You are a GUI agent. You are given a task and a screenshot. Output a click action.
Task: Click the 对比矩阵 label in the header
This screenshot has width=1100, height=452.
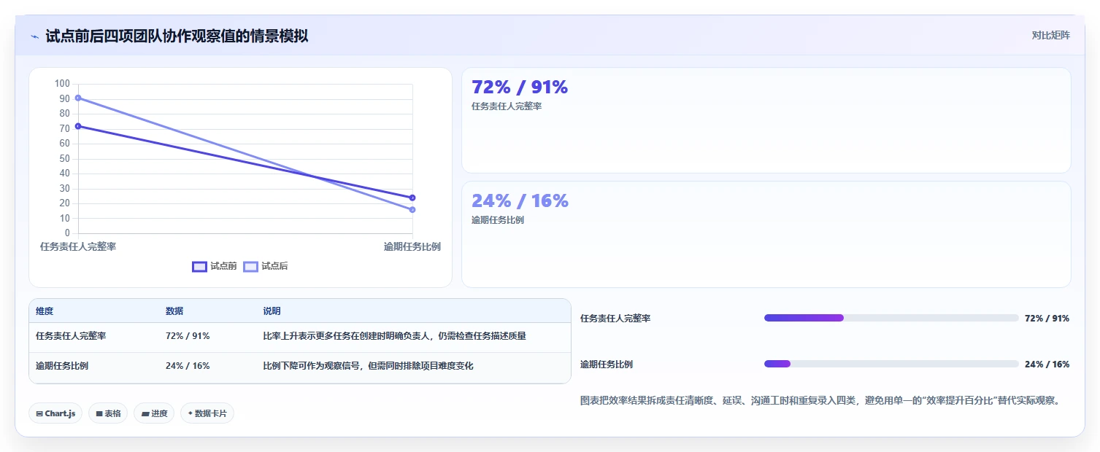(x=1050, y=35)
